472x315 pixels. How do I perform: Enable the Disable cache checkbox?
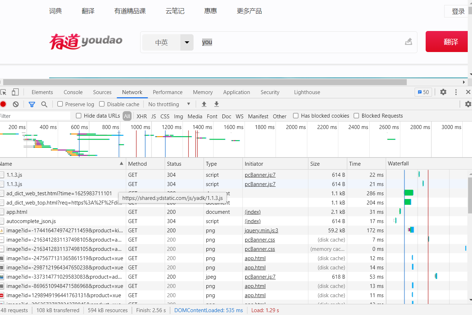pos(102,104)
